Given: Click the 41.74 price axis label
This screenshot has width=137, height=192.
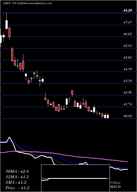Looking at the screenshot, I should [x=128, y=104].
